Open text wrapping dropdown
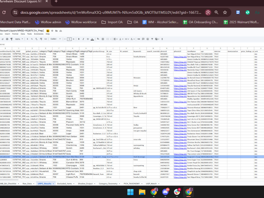 point(127,39)
